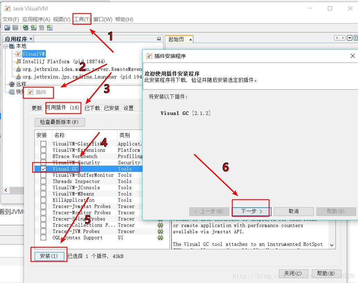Click the community icon in Tracer-JVM Probes row

tap(160, 231)
